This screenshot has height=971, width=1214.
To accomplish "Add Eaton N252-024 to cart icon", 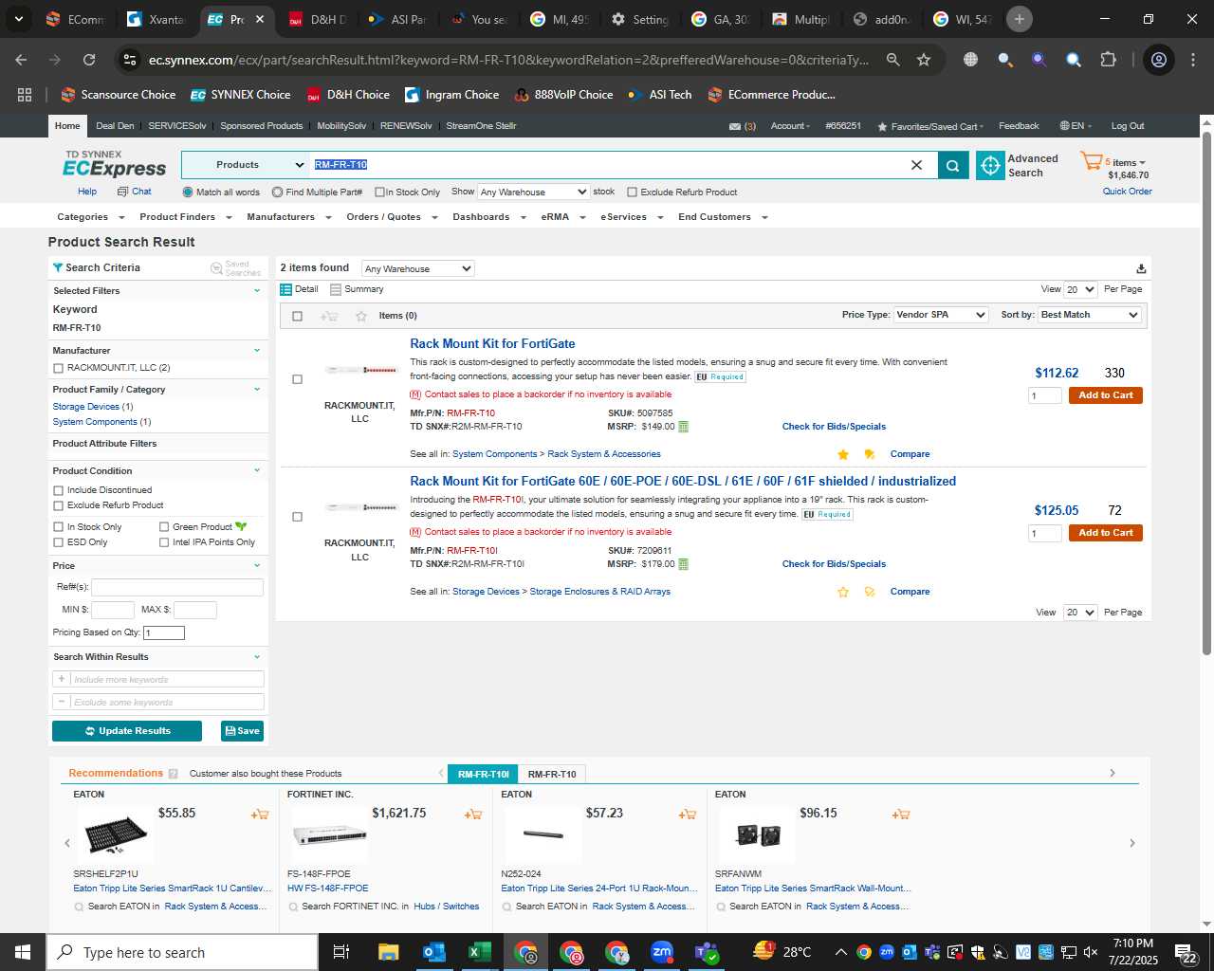I will [x=688, y=814].
